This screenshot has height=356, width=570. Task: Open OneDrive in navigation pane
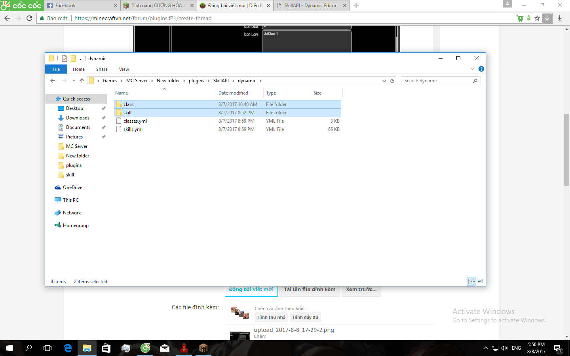[72, 187]
